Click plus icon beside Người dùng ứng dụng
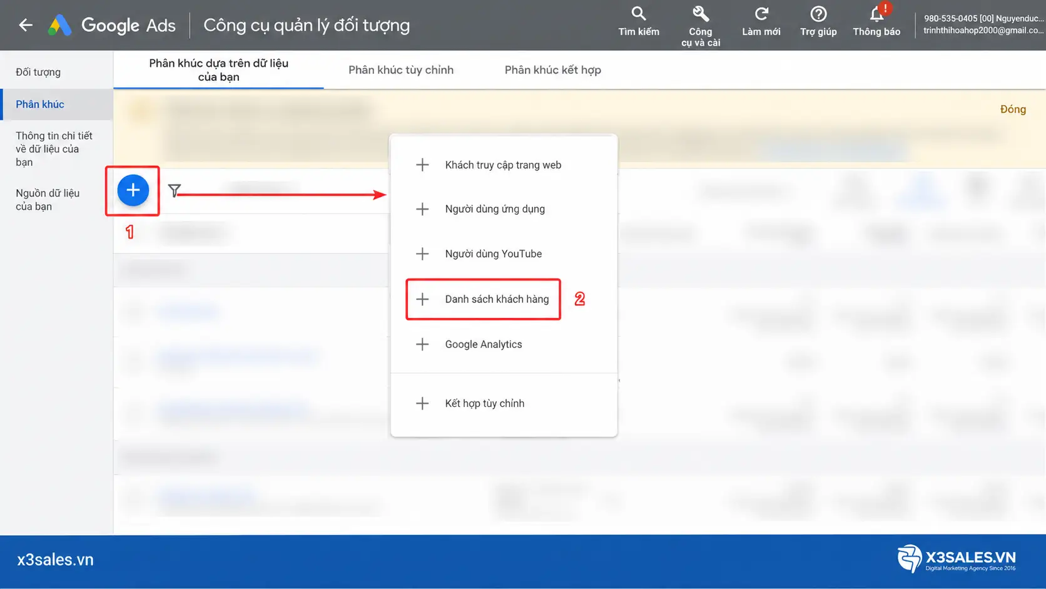 tap(422, 209)
